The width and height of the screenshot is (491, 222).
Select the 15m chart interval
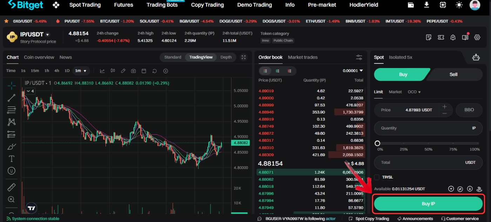[35, 71]
